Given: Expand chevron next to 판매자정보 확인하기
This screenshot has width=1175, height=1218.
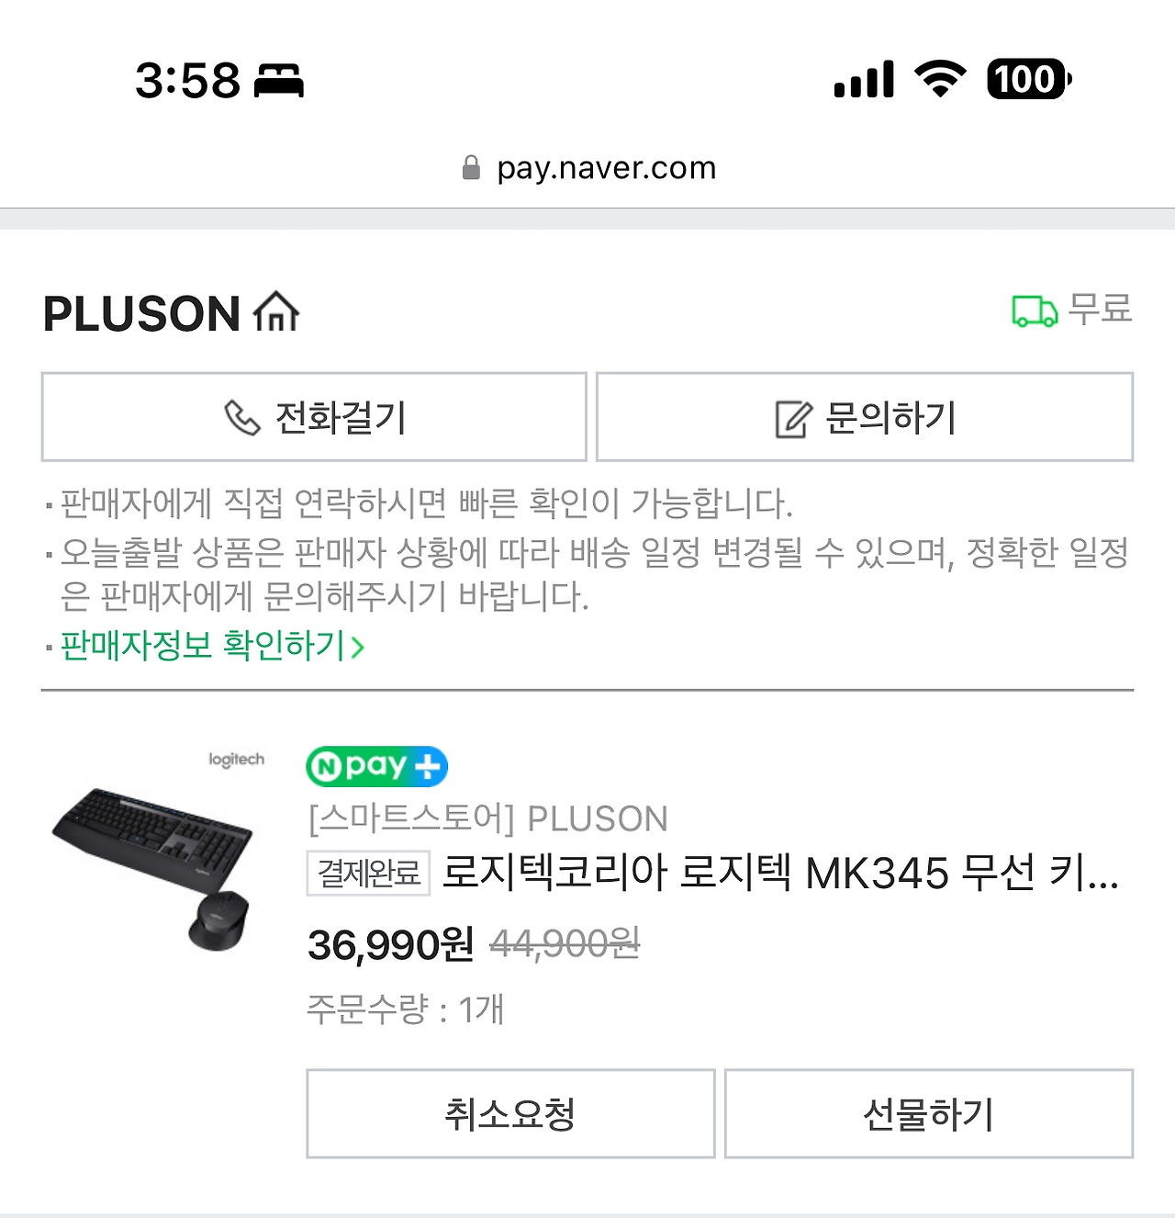Looking at the screenshot, I should point(358,648).
